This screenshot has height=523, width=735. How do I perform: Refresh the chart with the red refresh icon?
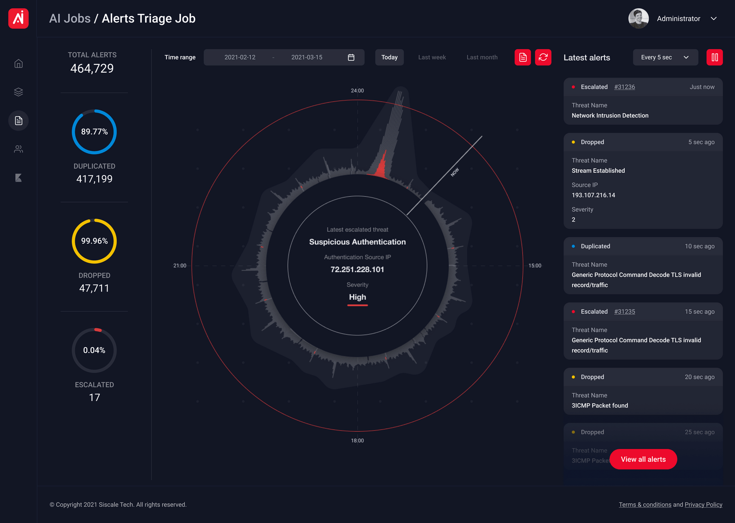(543, 57)
